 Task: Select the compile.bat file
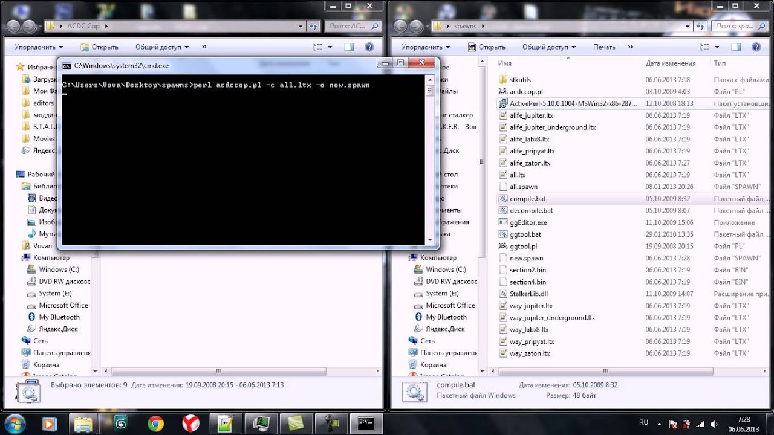click(x=527, y=199)
